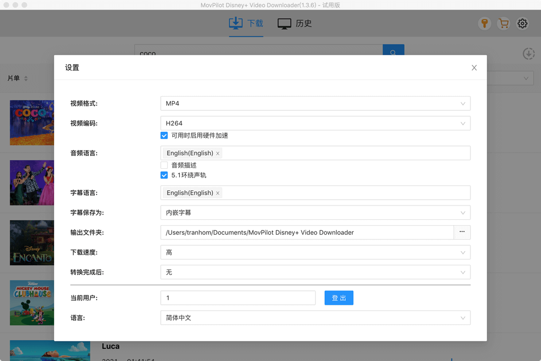The height and width of the screenshot is (361, 541).
Task: Select thumbnail of singers on stage
Action: click(x=32, y=183)
